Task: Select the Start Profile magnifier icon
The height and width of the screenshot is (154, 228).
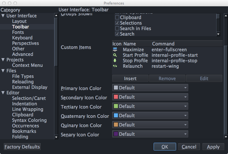Action: pos(115,55)
